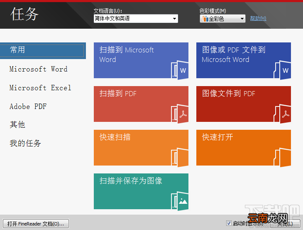Click the document icon on 快速打开 tile

282,157
